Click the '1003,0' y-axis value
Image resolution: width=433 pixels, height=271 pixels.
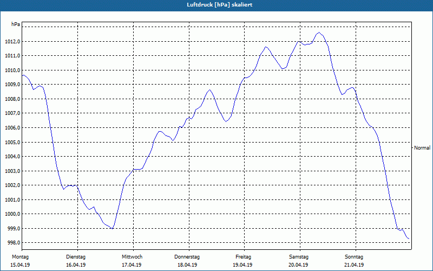12,171
